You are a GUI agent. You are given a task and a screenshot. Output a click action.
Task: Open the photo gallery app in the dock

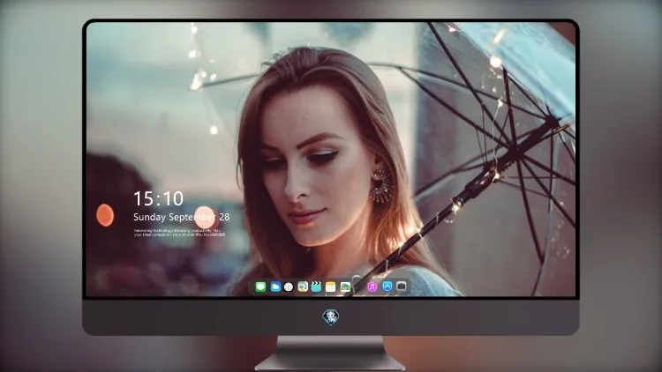pyautogui.click(x=345, y=286)
